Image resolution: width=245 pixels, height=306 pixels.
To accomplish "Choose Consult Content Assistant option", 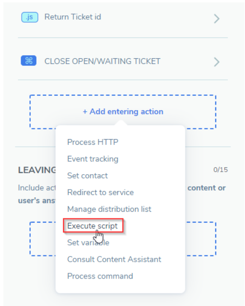I will click(x=114, y=259).
